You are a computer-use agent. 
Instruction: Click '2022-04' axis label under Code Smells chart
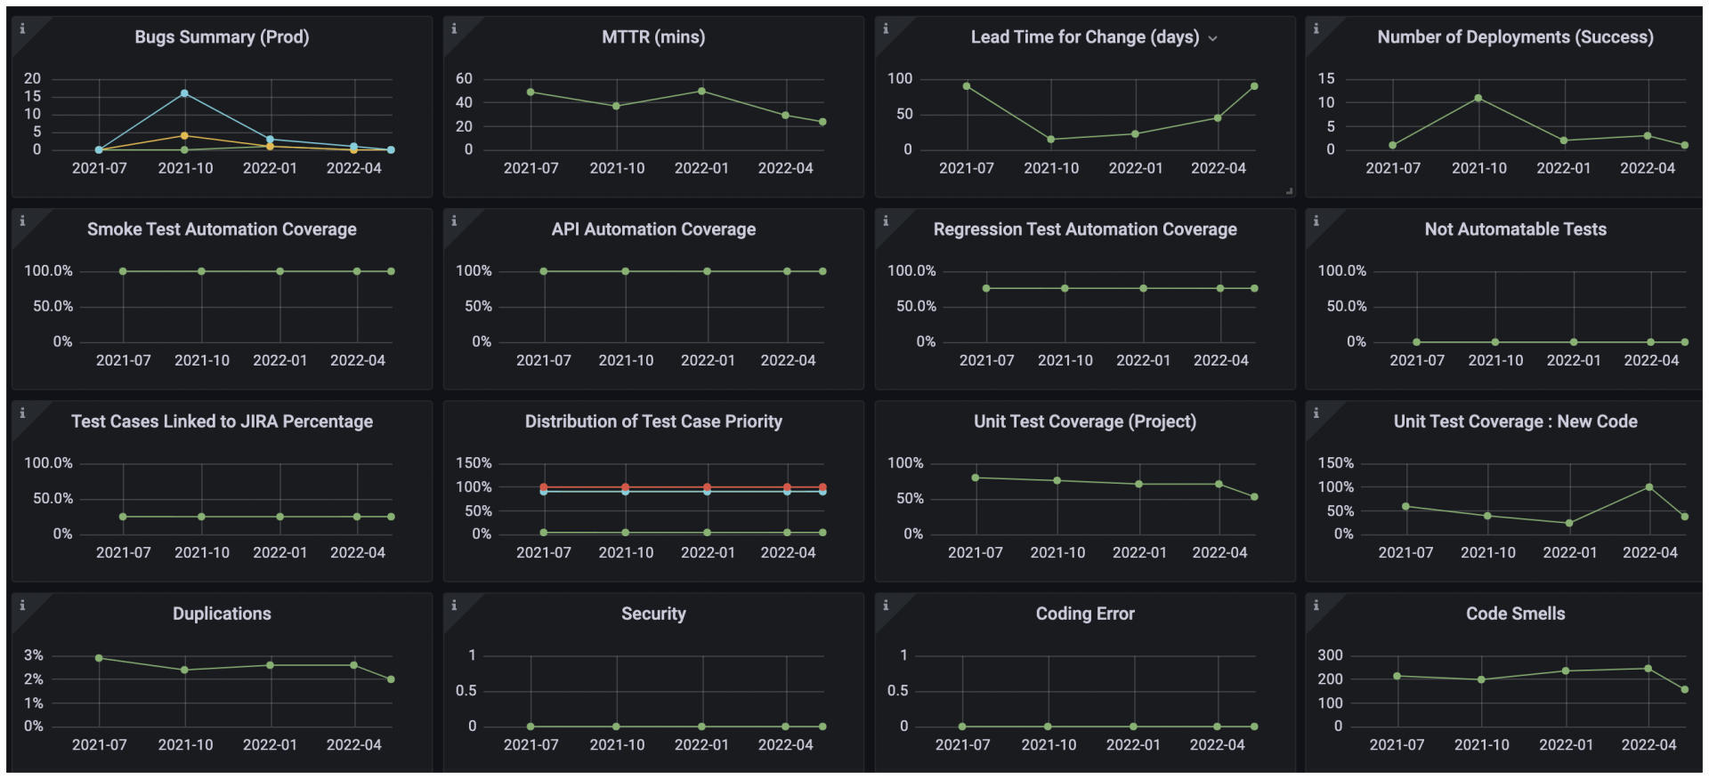tap(1648, 744)
